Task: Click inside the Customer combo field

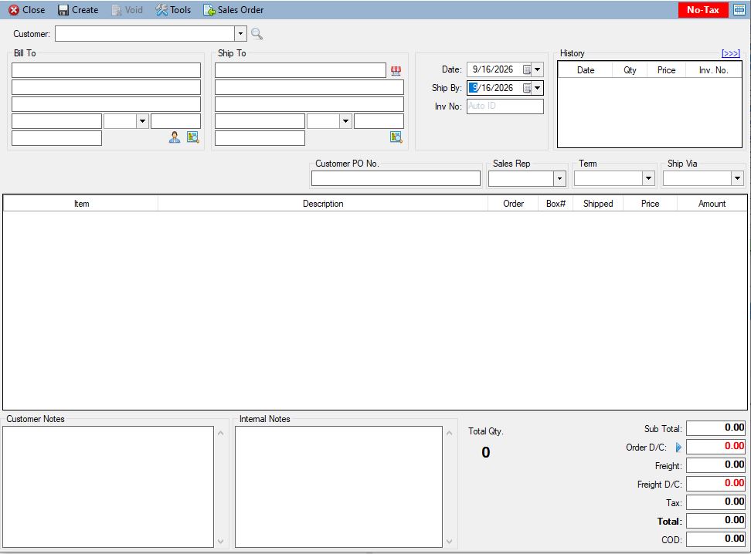Action: pyautogui.click(x=144, y=33)
